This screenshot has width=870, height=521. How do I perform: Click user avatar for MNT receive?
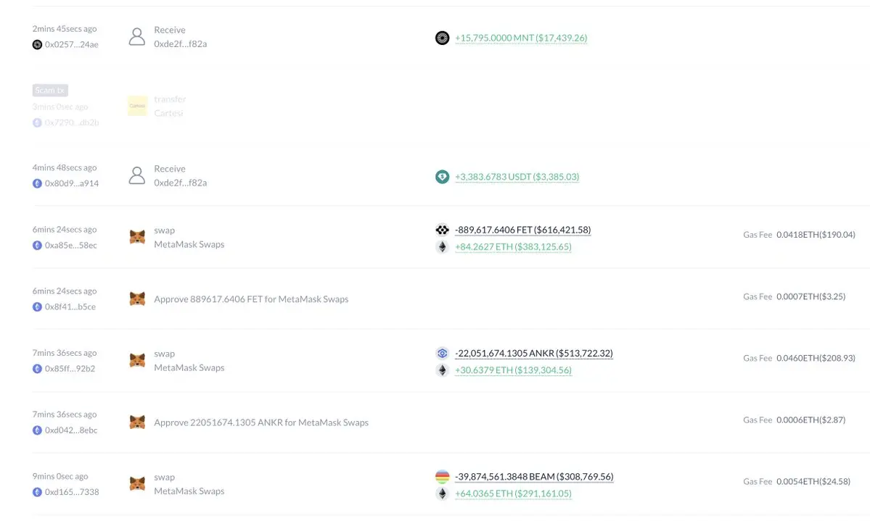click(137, 36)
